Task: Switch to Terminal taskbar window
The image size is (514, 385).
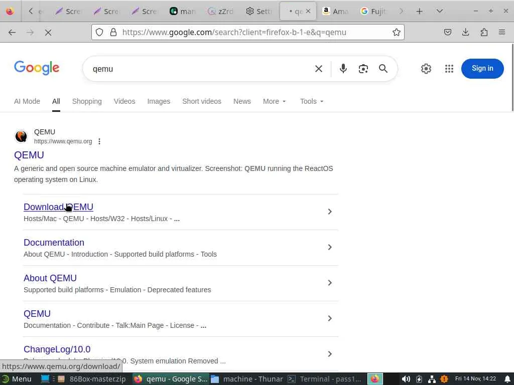Action: (325, 379)
